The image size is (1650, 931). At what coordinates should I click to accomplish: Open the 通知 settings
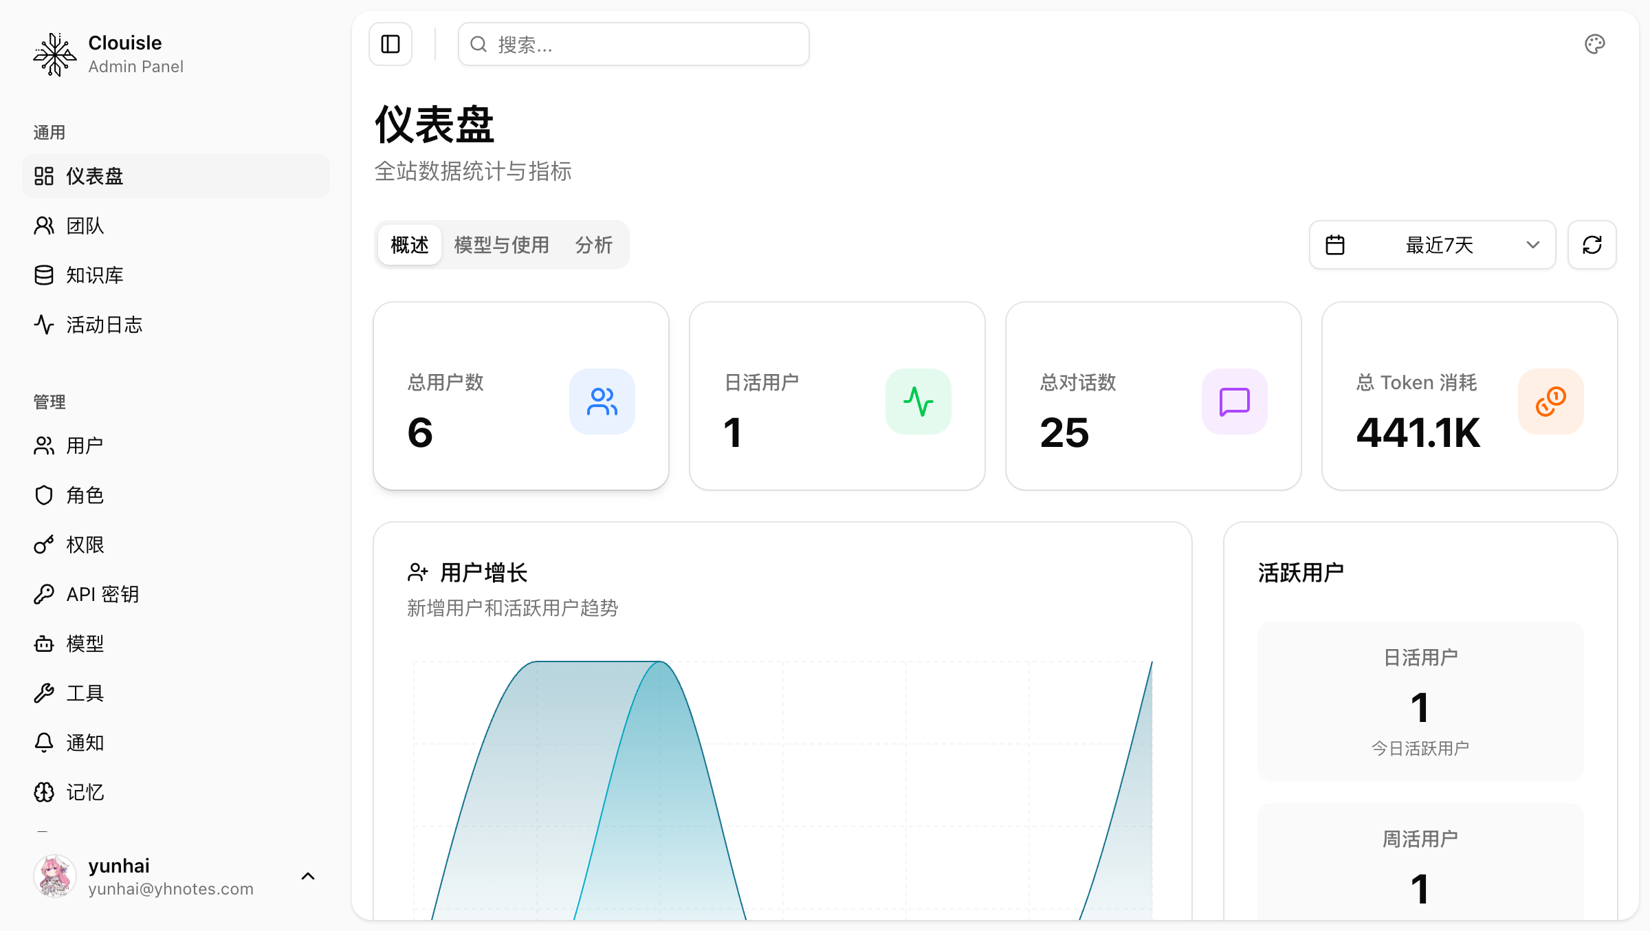(85, 743)
